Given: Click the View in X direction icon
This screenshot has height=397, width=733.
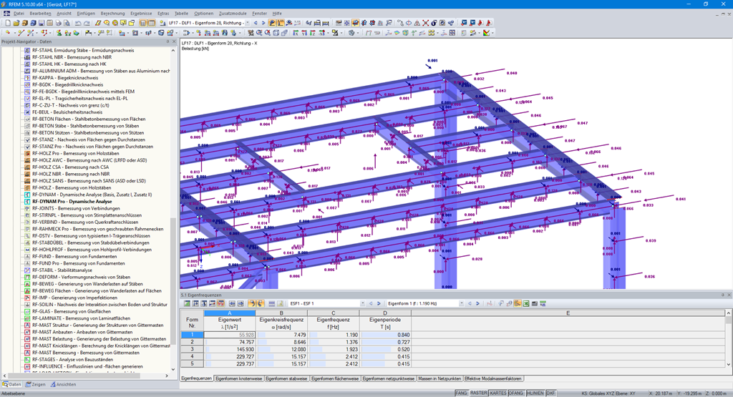Looking at the screenshot, I should tap(296, 33).
